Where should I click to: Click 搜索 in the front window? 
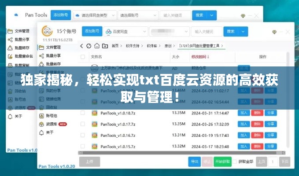click(x=231, y=31)
